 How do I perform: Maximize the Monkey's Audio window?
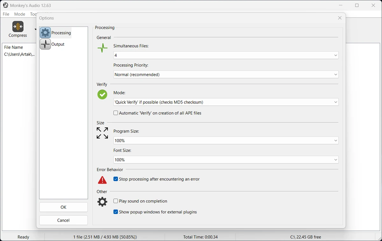point(357,5)
